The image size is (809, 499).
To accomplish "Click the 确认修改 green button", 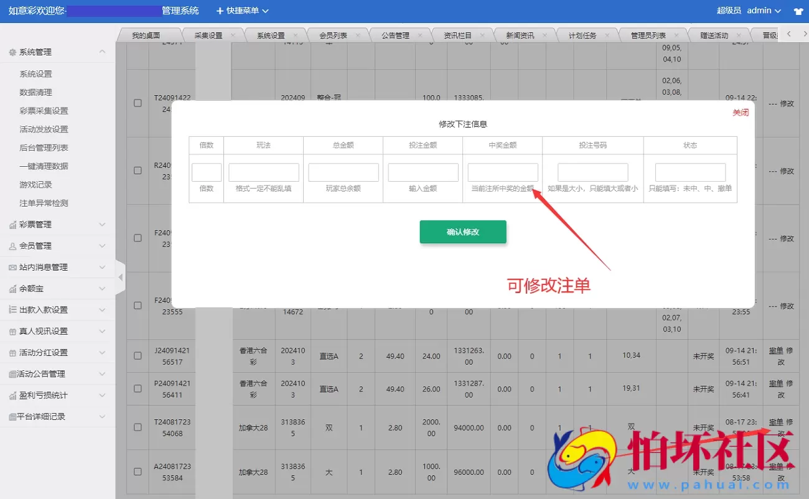I will click(x=463, y=231).
